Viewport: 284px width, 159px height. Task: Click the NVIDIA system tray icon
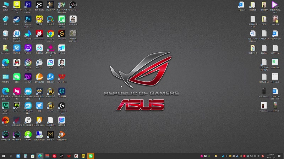pyautogui.click(x=209, y=156)
